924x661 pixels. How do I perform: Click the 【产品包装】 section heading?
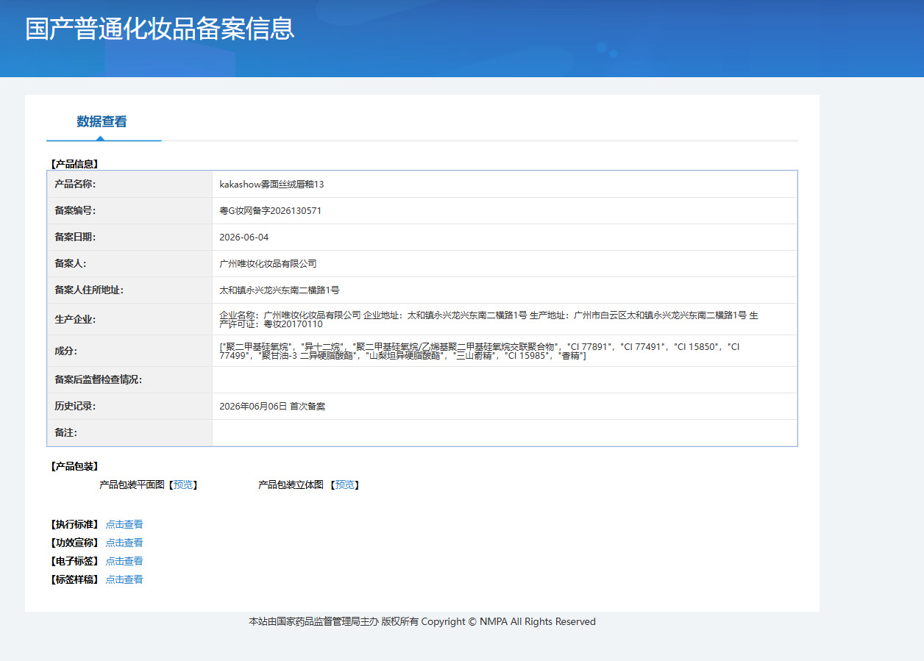pos(74,467)
